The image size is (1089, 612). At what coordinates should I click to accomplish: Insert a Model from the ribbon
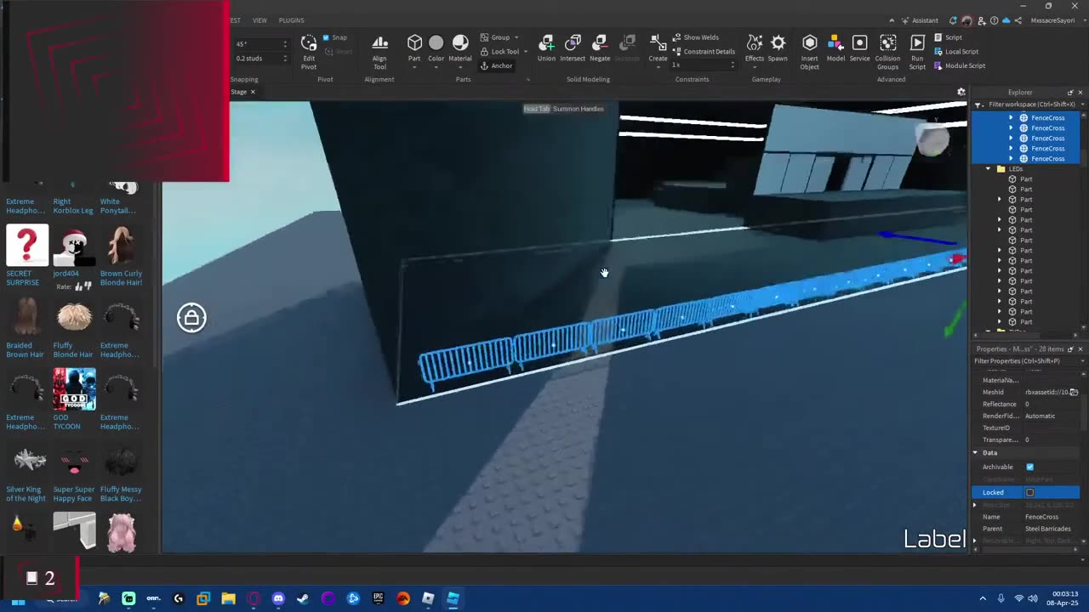pyautogui.click(x=835, y=48)
